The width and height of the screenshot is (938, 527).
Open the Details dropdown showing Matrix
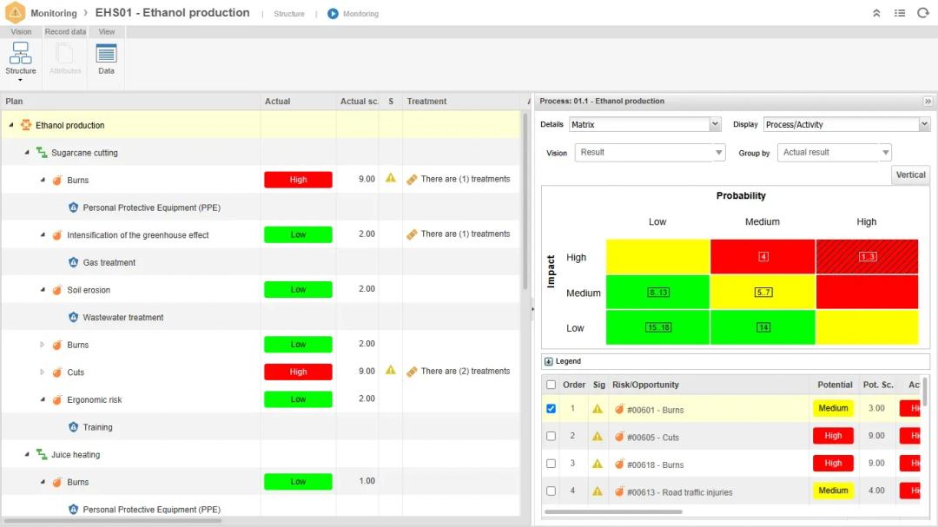[x=645, y=125]
